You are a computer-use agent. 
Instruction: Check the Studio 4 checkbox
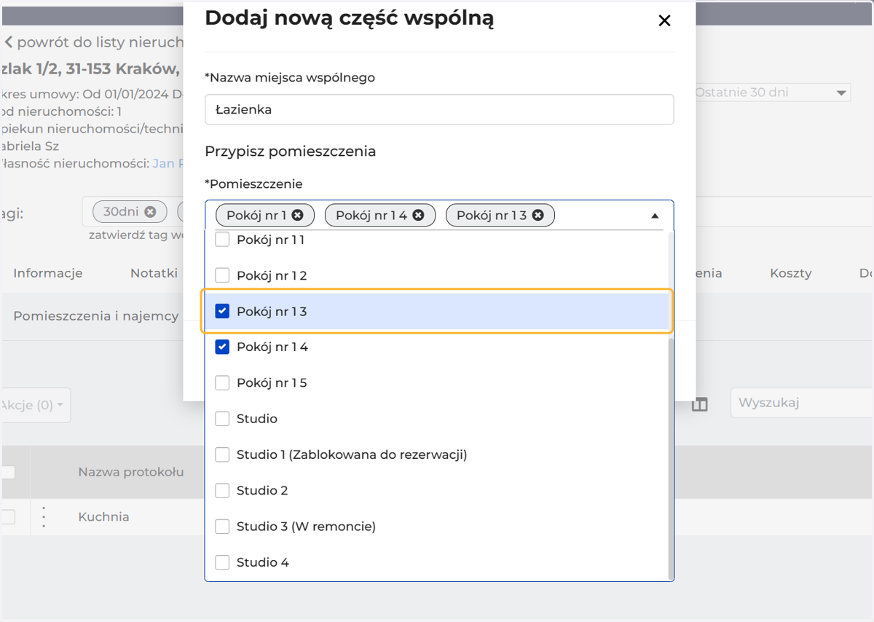[223, 562]
